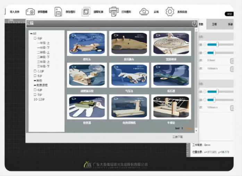This screenshot has width=242, height=176.
Task: Select the motorcycle model thumbnail
Action: [87, 43]
